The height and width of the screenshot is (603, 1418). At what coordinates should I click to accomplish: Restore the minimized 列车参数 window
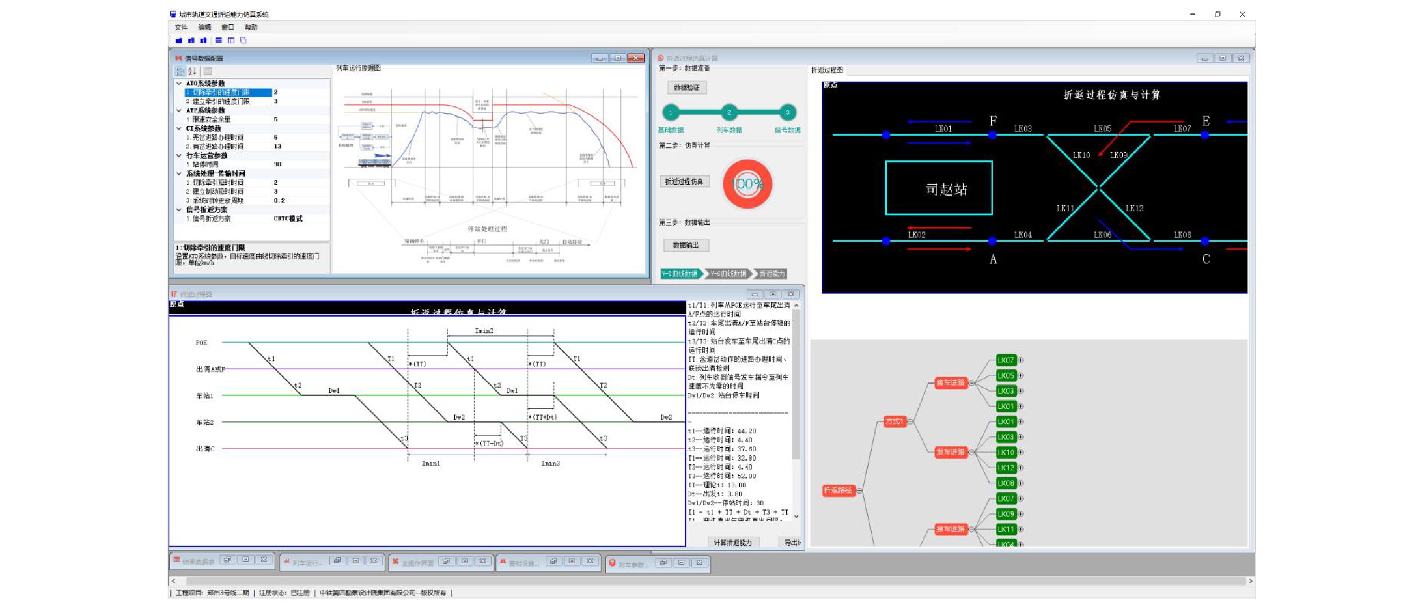pyautogui.click(x=663, y=563)
